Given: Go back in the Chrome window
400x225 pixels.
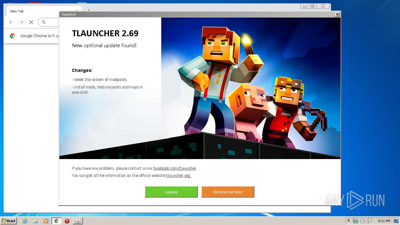Looking at the screenshot, I should 11,22.
